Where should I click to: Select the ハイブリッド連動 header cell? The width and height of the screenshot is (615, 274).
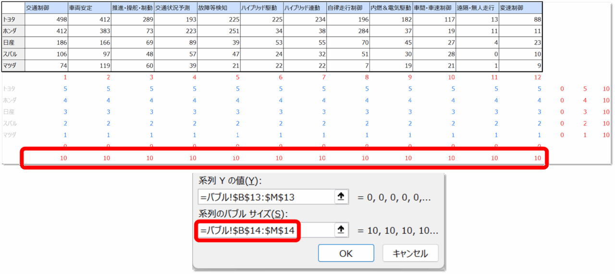pos(305,8)
